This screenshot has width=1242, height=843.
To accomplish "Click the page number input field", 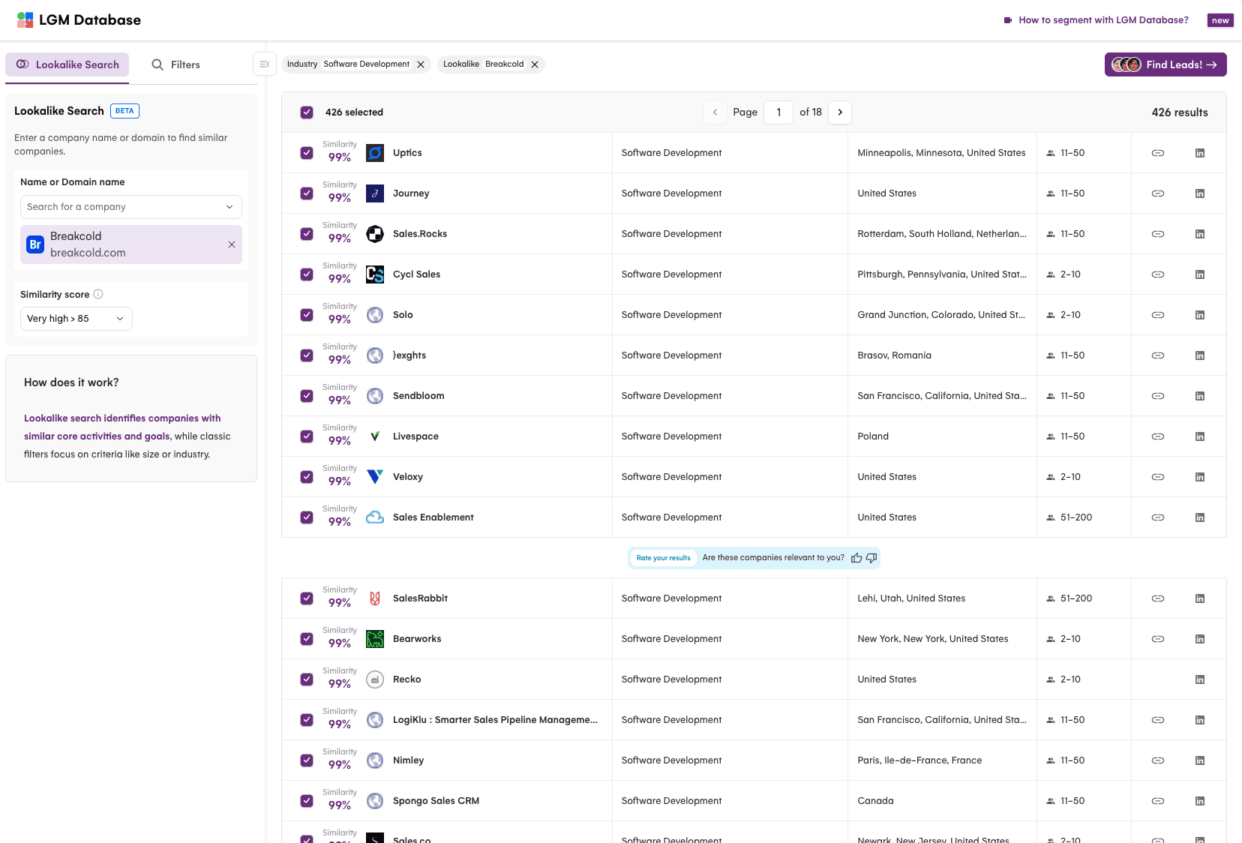I will pos(778,112).
